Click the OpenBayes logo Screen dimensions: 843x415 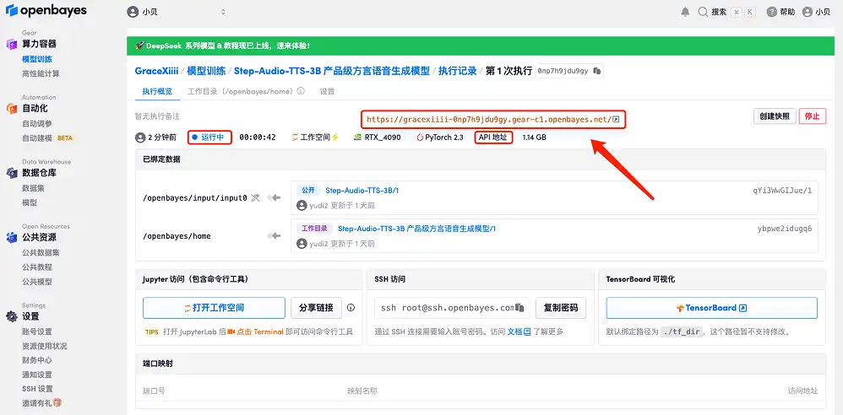(46, 11)
